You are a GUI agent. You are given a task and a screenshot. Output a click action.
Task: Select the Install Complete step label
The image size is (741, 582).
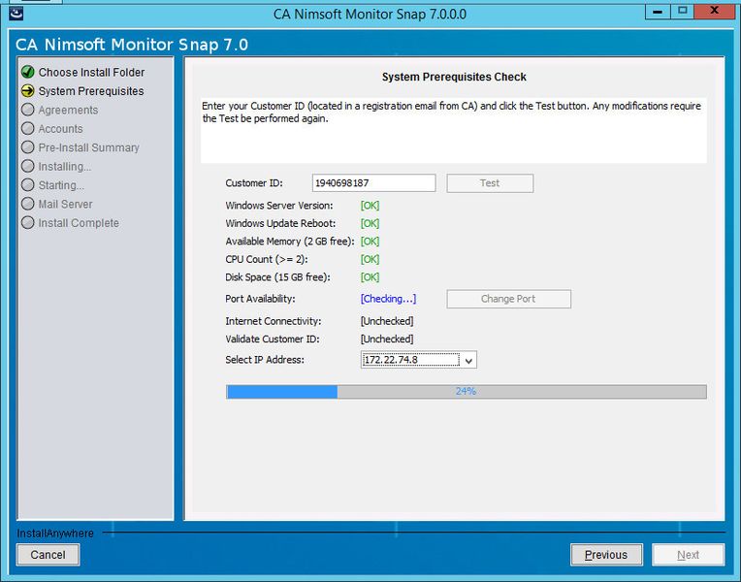[x=79, y=223]
